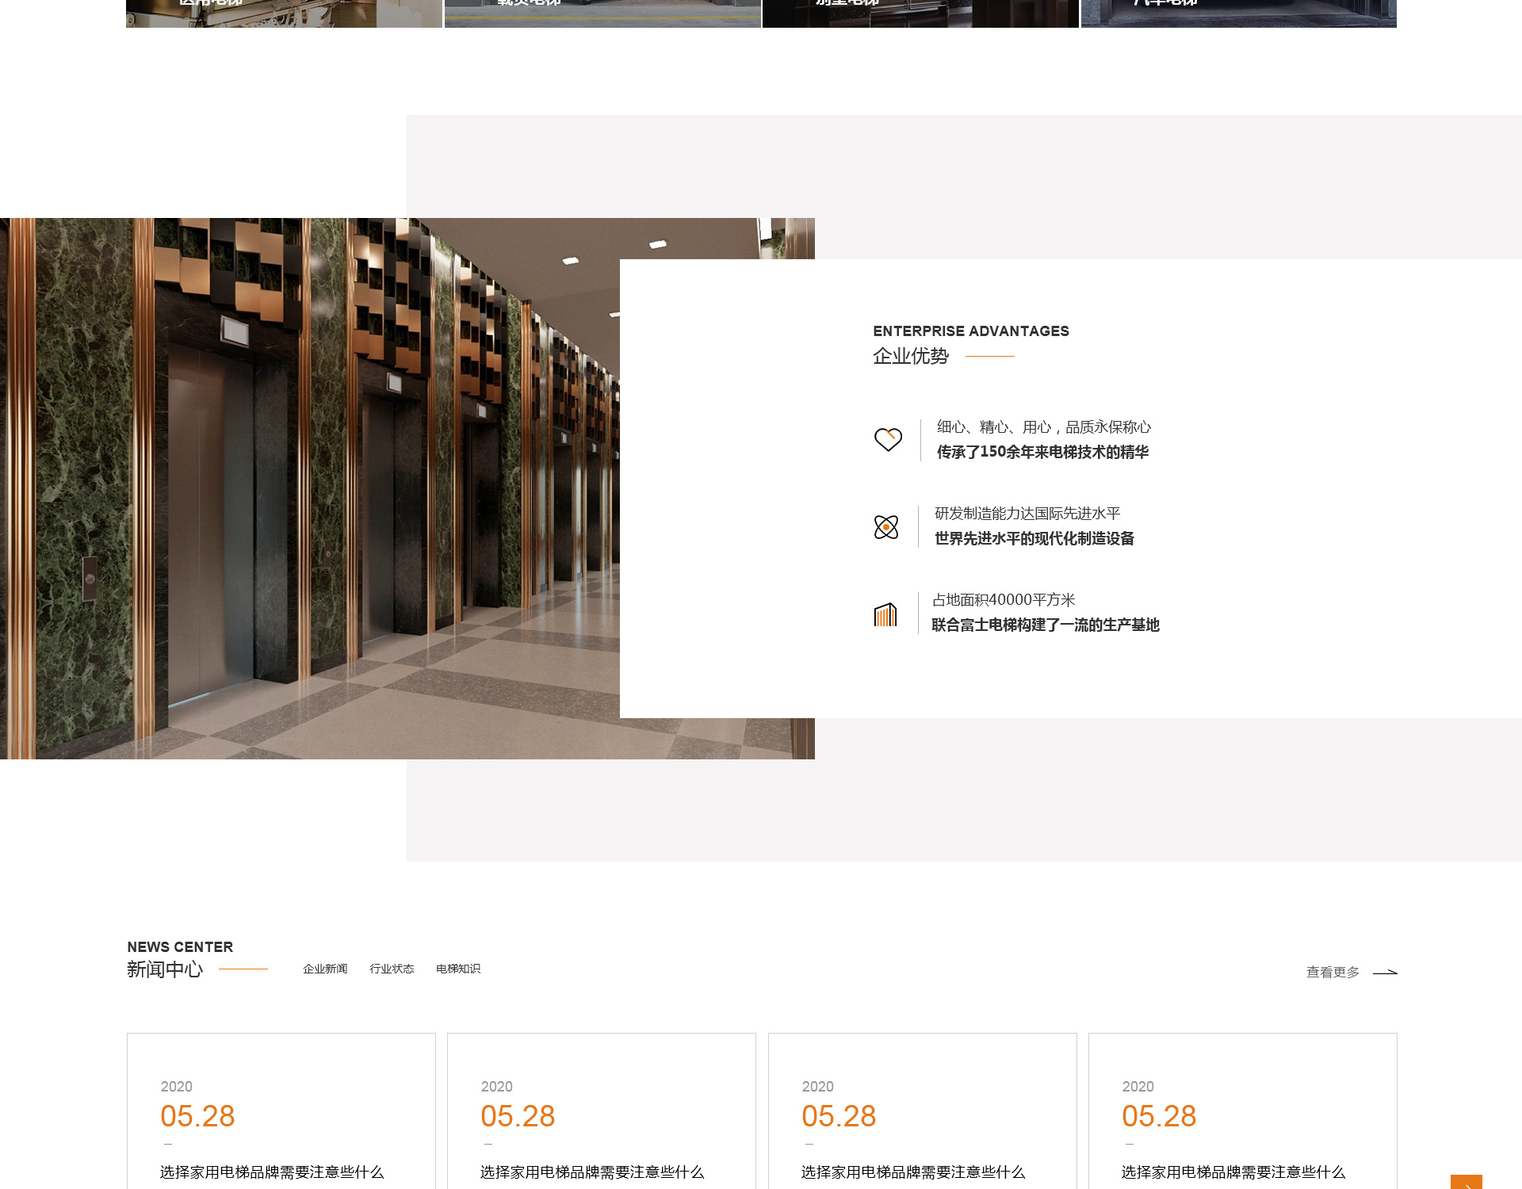Click the building icon for factory area
The image size is (1522, 1189).
885,614
